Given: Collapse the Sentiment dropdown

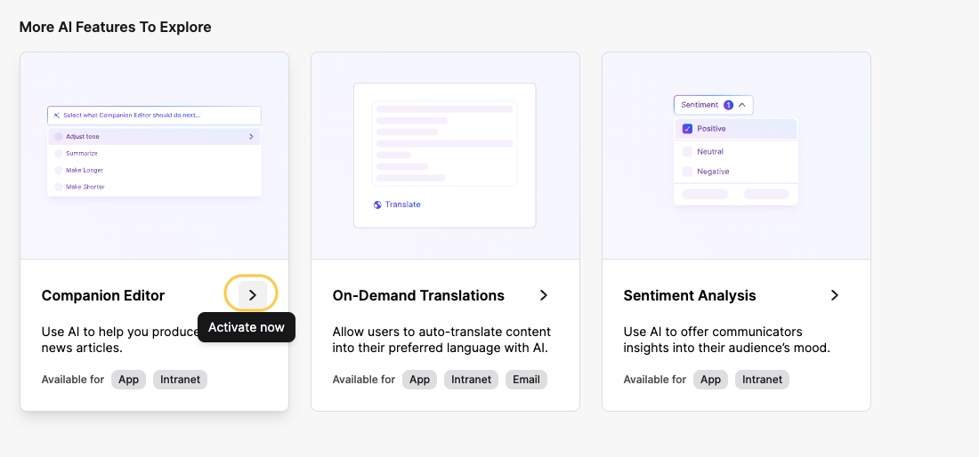Looking at the screenshot, I should 741,105.
